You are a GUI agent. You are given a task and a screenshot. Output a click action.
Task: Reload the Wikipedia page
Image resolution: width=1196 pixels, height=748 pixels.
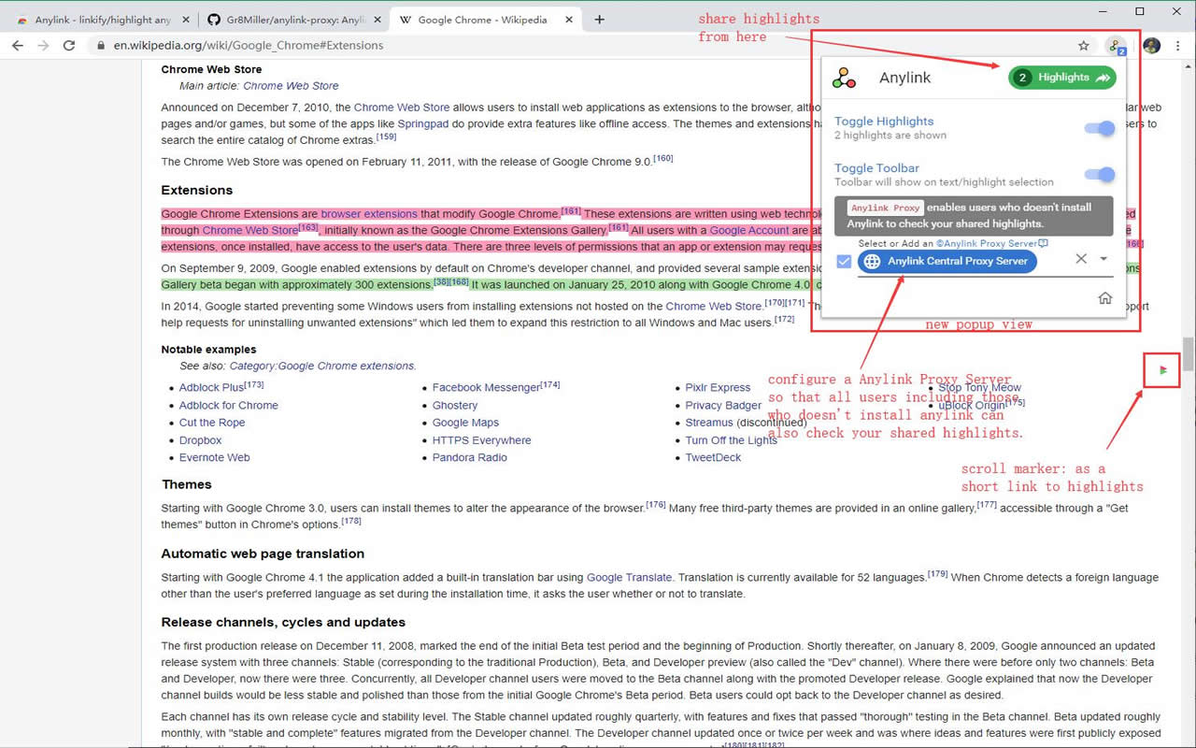click(69, 45)
